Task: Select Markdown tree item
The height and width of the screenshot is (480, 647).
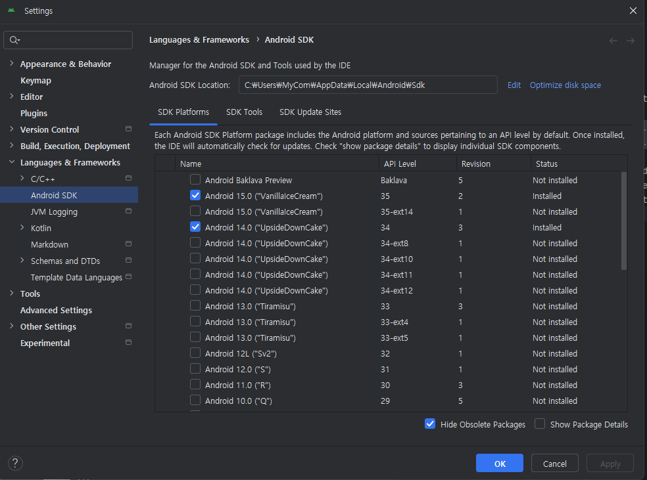Action: tap(49, 244)
